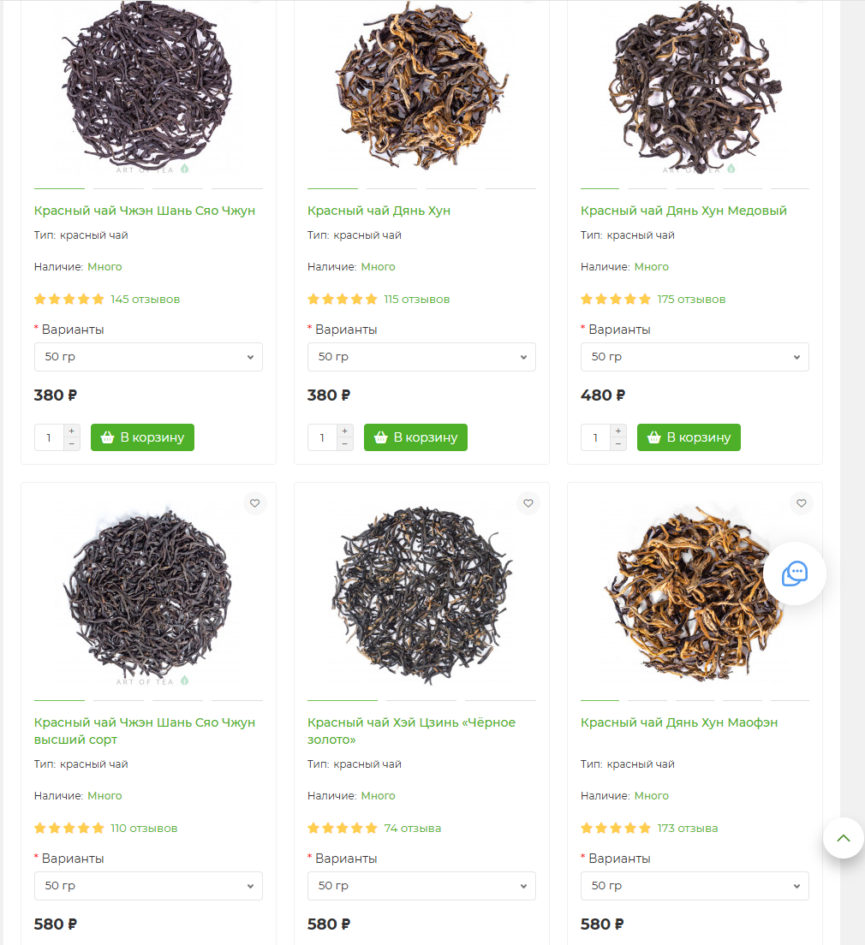Open variants dropdown for Хэй Цзинь «Чёрное золото»
This screenshot has width=865, height=945.
point(421,886)
